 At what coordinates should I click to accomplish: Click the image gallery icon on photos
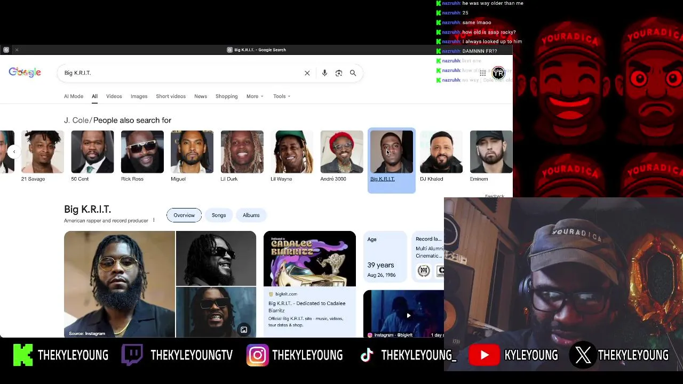[243, 330]
